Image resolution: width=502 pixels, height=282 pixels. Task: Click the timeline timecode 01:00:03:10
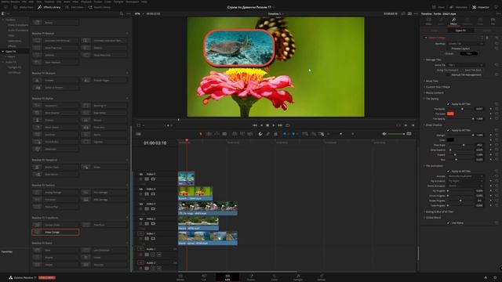(x=155, y=143)
